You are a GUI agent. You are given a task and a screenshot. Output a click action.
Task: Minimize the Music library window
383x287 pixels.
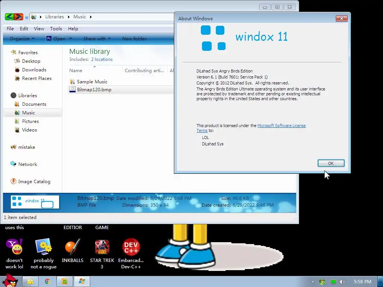pyautogui.click(x=265, y=7)
